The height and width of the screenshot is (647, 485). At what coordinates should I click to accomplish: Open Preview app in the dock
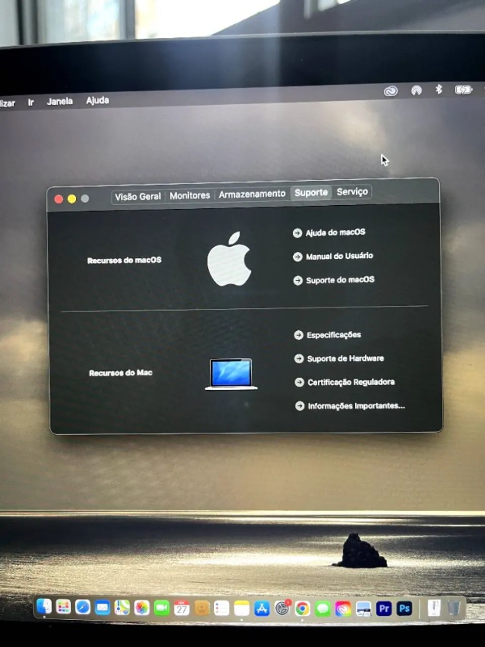coord(363,609)
